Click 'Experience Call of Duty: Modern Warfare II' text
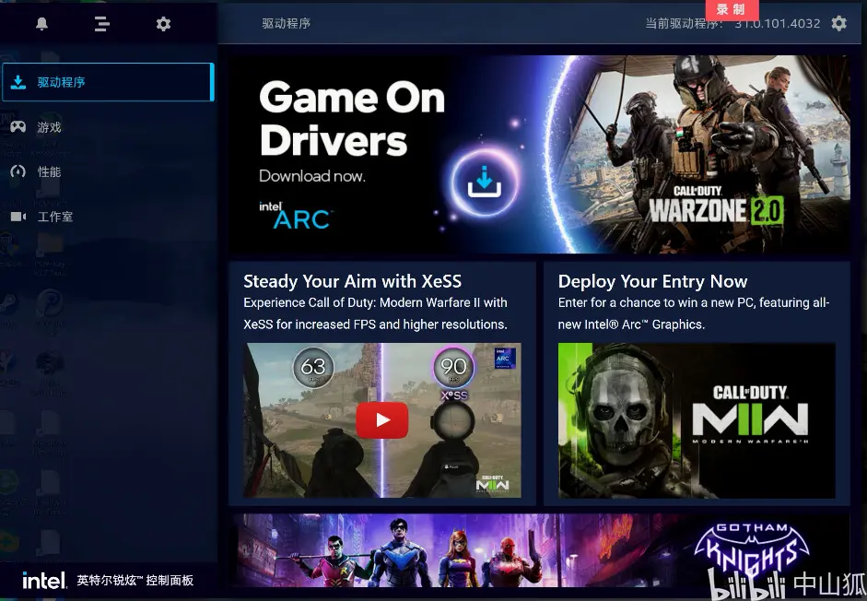This screenshot has width=867, height=601. pyautogui.click(x=375, y=313)
